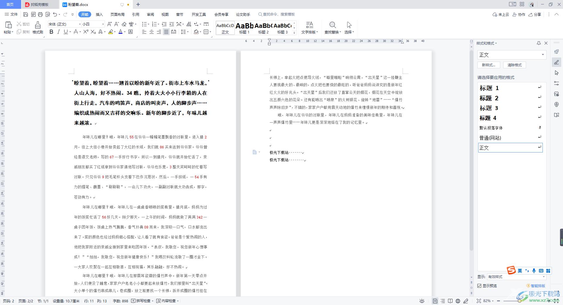Viewport: 563px width, 305px height.
Task: Decrease paragraph indent
Action: click(164, 24)
